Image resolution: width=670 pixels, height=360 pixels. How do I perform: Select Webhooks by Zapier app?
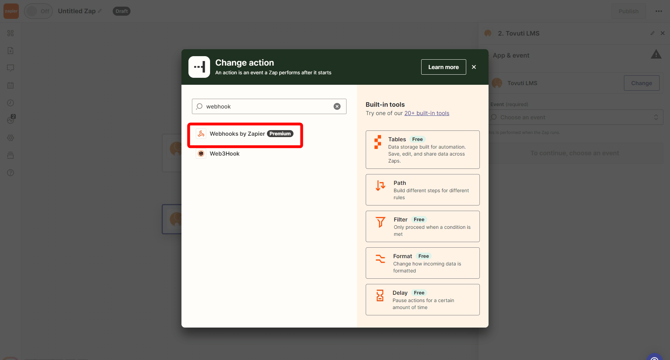245,134
